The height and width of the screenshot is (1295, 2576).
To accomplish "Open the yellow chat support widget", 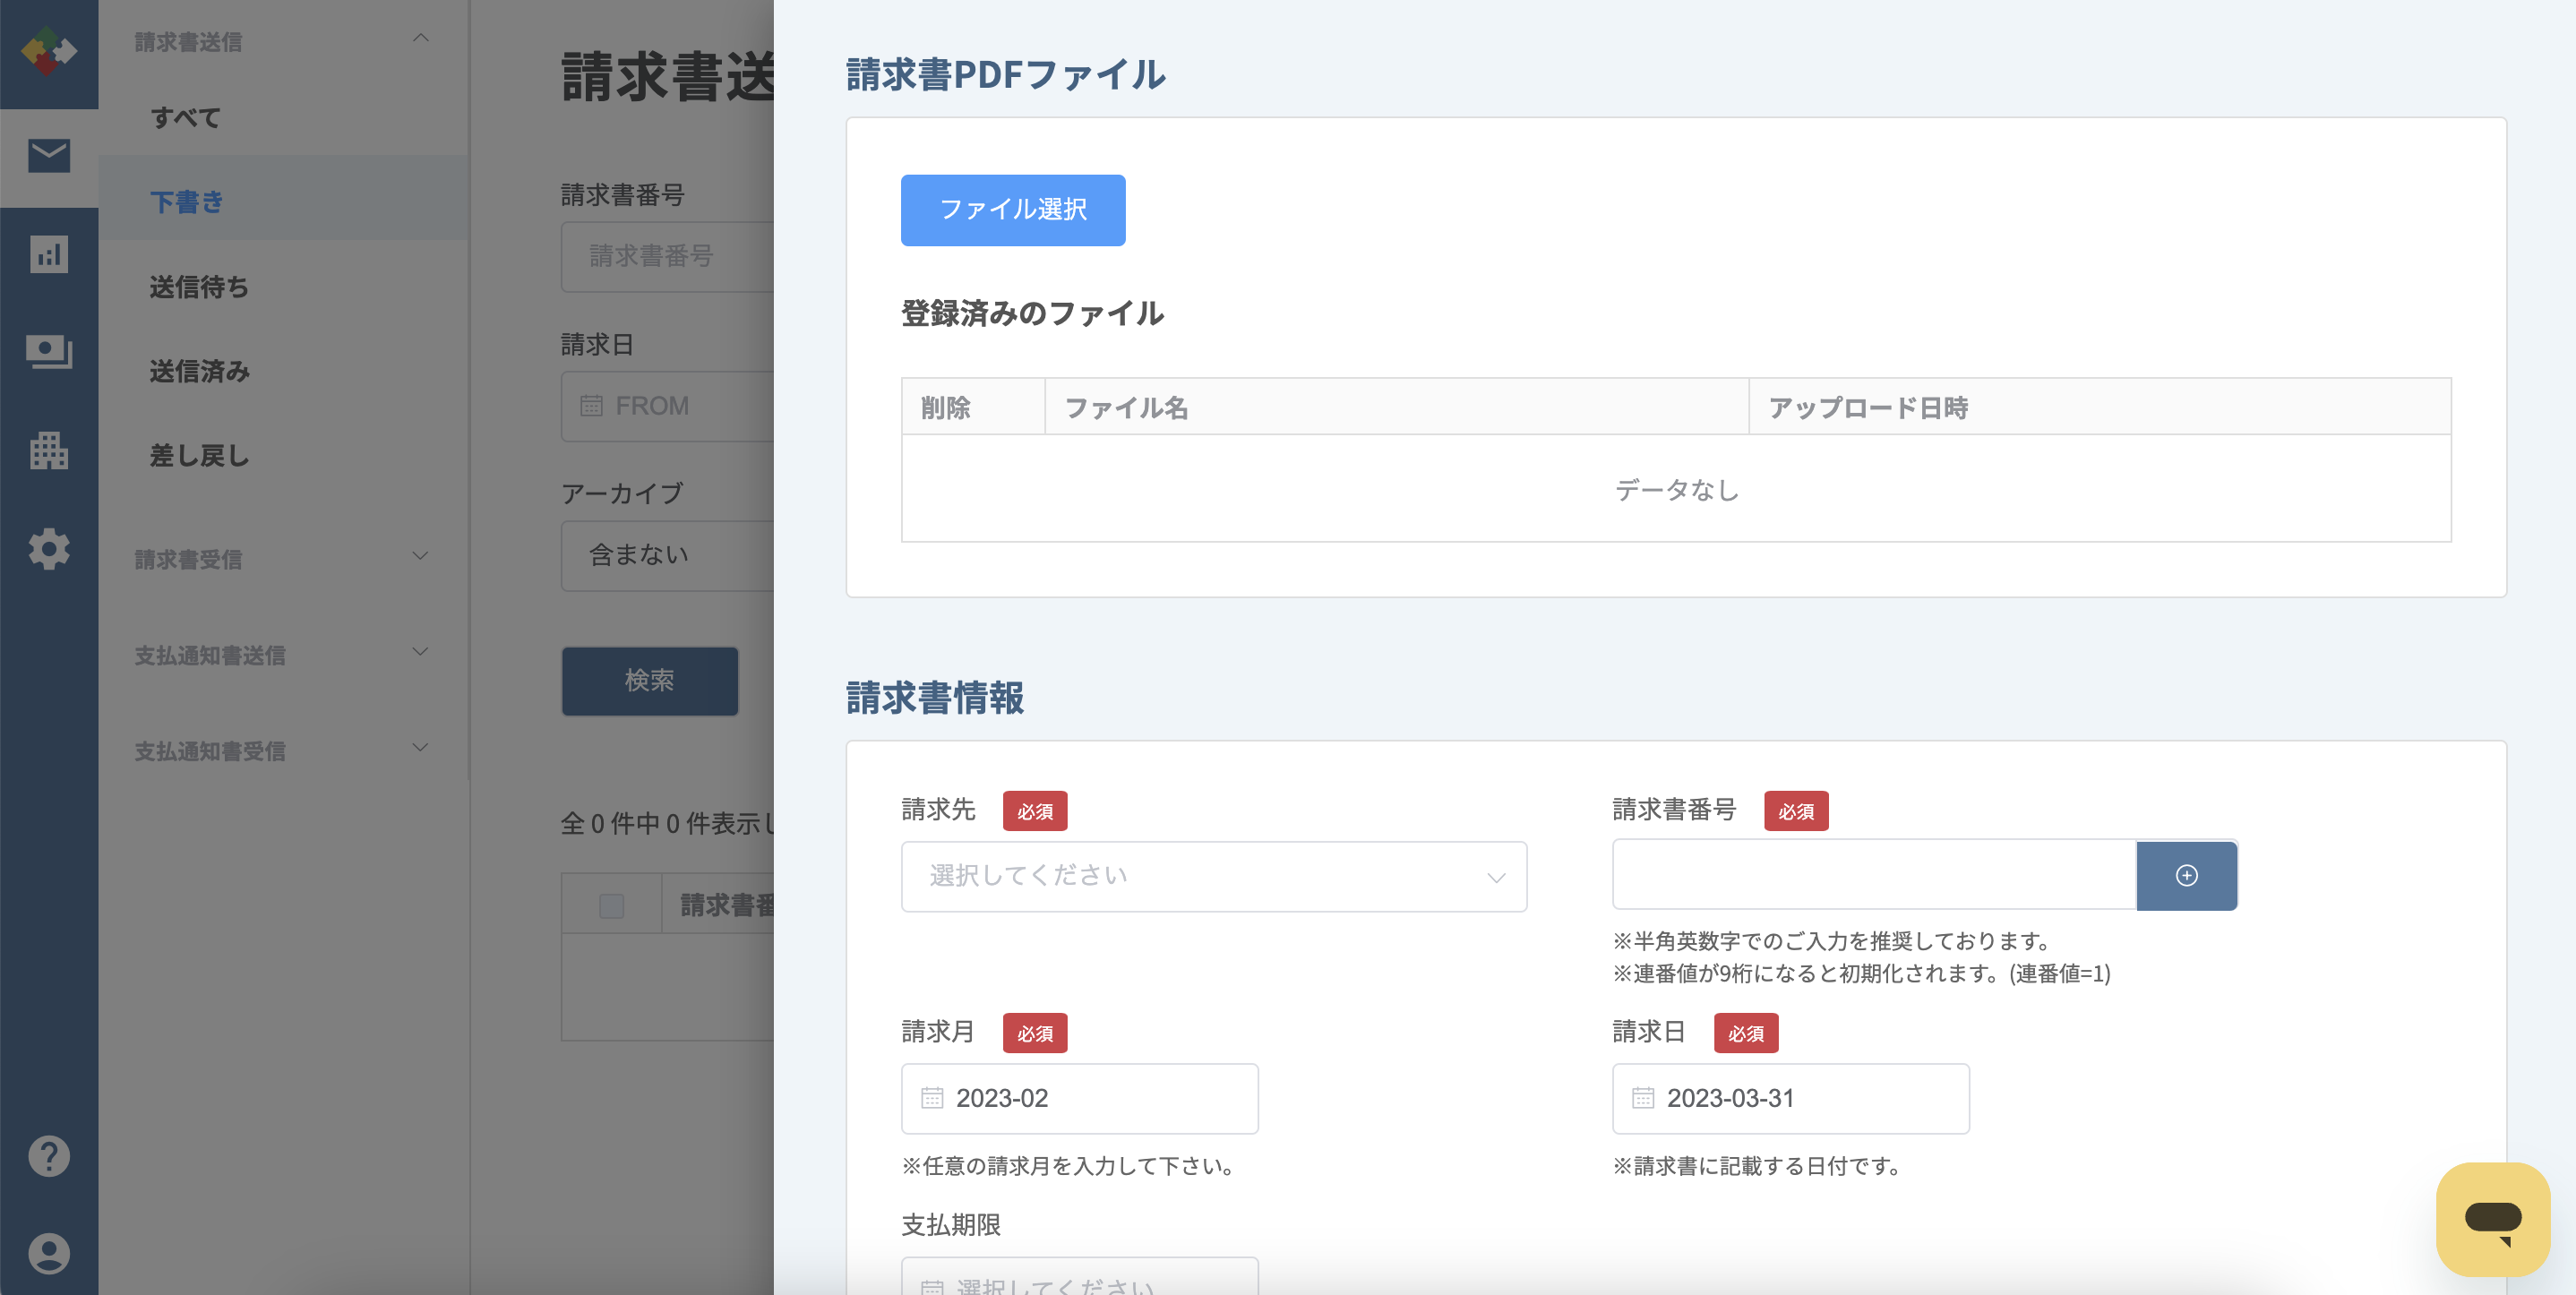I will [2493, 1219].
